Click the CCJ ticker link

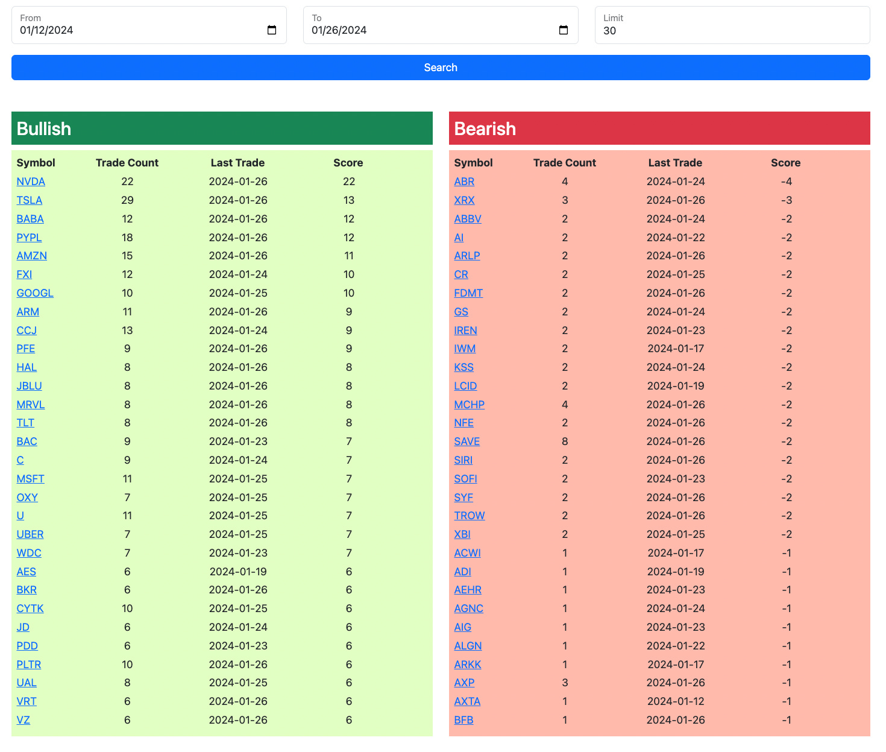(27, 330)
